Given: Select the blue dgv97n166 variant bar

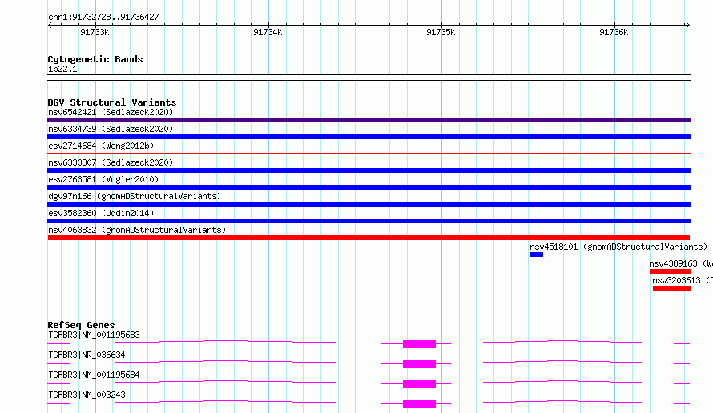Looking at the screenshot, I should tap(369, 204).
